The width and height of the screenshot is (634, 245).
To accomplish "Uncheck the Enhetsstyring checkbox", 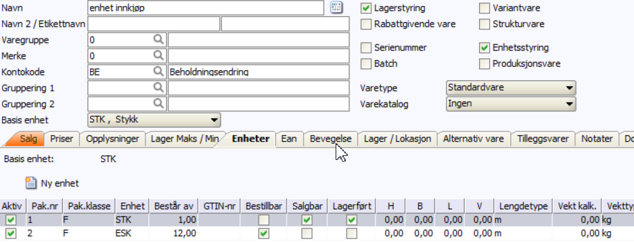I will point(484,48).
